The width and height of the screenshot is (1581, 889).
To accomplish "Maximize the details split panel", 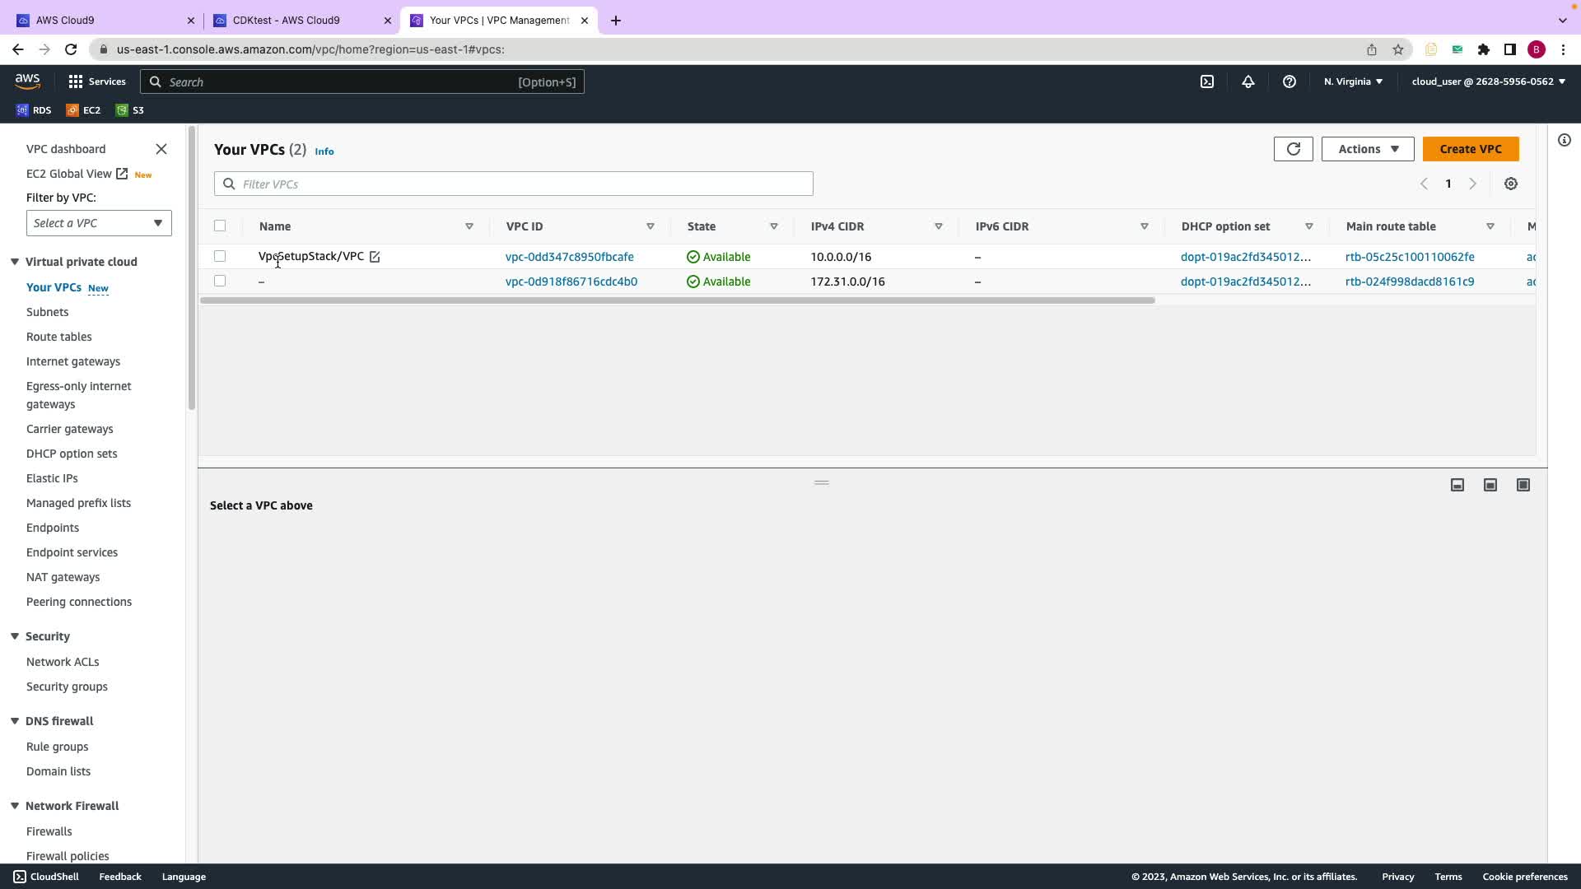I will pyautogui.click(x=1523, y=485).
